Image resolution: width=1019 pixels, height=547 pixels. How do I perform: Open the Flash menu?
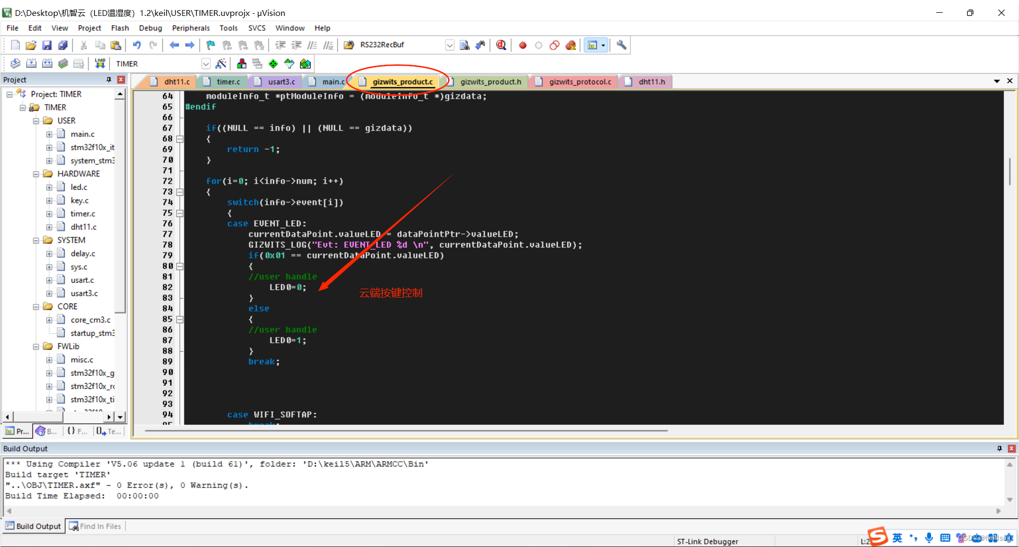tap(120, 28)
